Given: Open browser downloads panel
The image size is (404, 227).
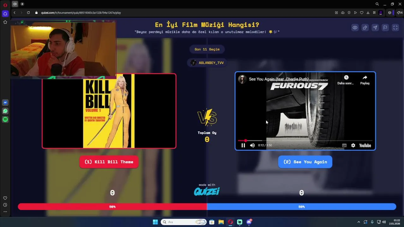Looking at the screenshot, I should [x=368, y=13].
